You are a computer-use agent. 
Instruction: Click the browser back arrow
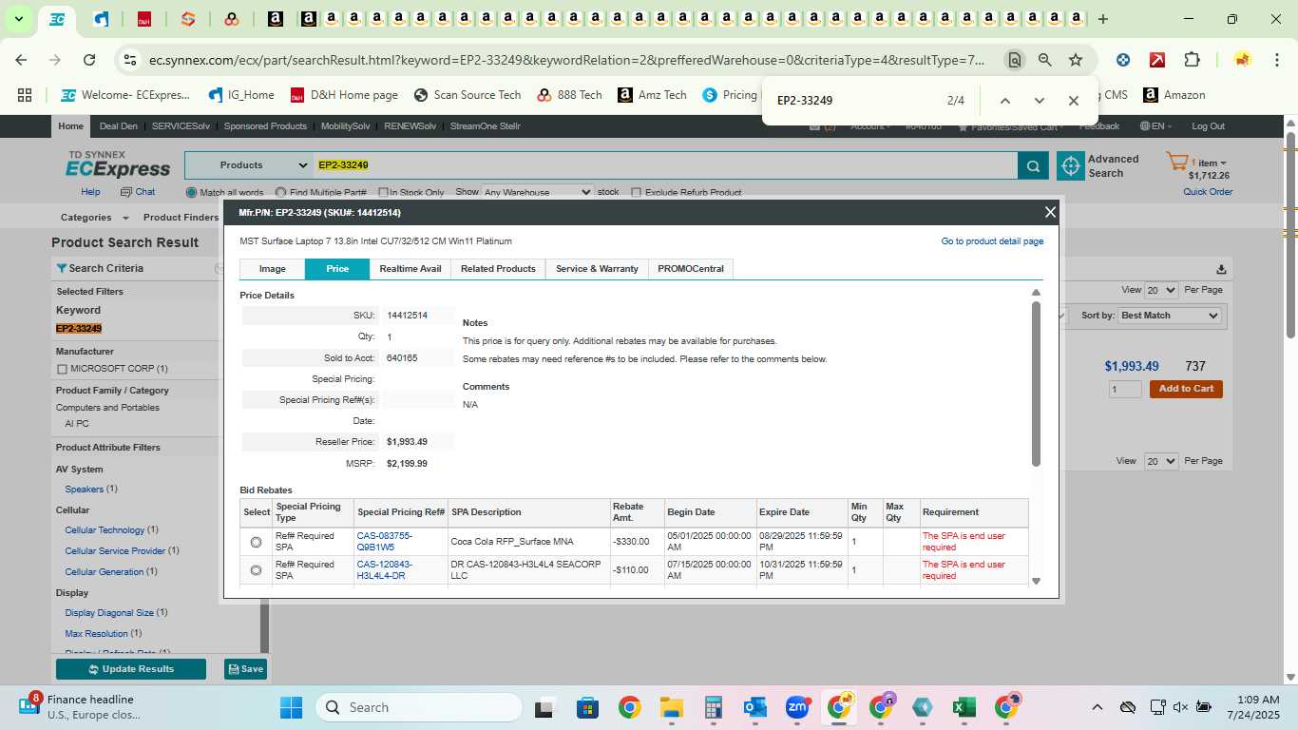(21, 60)
